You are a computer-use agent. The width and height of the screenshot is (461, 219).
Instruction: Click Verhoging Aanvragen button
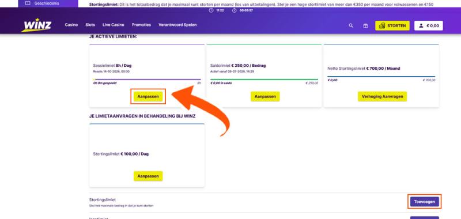[x=383, y=96]
